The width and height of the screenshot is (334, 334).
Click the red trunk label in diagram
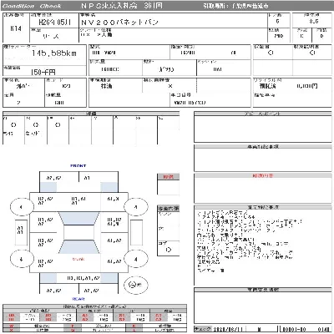(x=78, y=259)
